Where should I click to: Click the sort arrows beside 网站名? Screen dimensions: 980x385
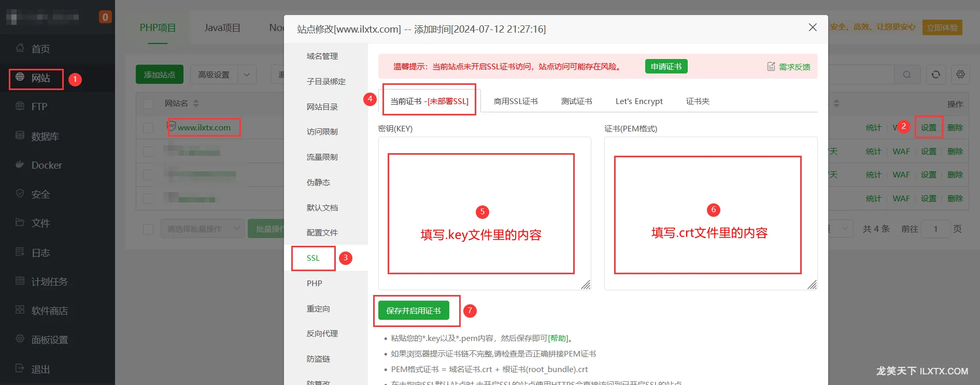(x=196, y=103)
